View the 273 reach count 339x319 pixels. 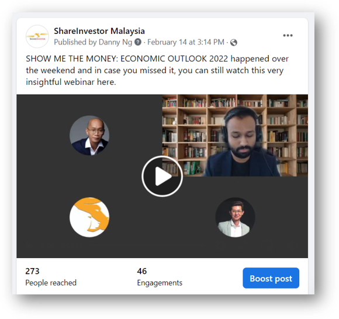pos(32,271)
